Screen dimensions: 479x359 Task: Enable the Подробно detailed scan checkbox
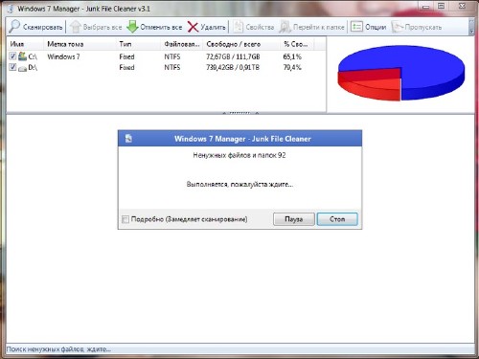(125, 219)
